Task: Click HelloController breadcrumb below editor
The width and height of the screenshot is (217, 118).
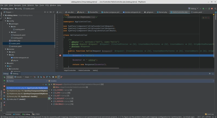Action: (84, 70)
